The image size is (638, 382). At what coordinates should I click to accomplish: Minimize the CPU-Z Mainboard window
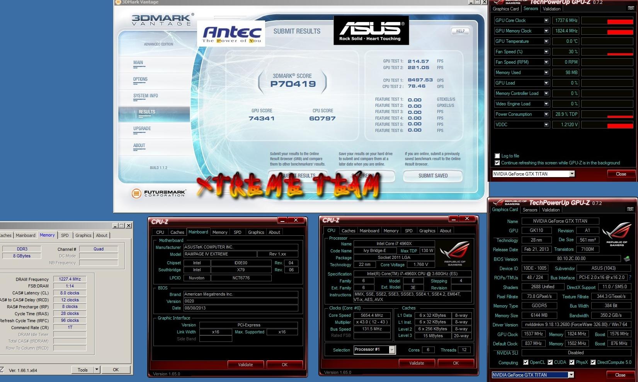coord(282,220)
